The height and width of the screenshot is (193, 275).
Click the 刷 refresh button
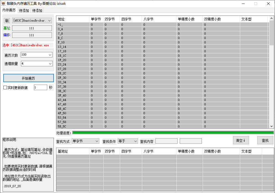pos(7,20)
